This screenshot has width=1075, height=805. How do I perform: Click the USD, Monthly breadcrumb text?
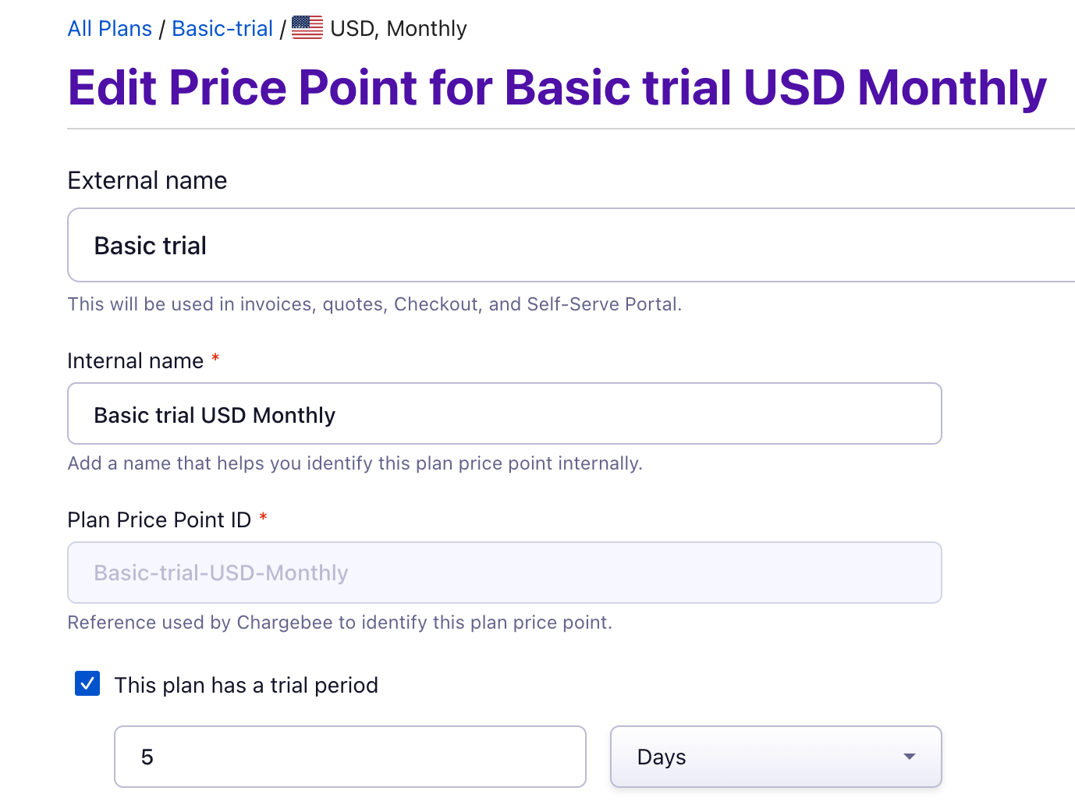(399, 29)
